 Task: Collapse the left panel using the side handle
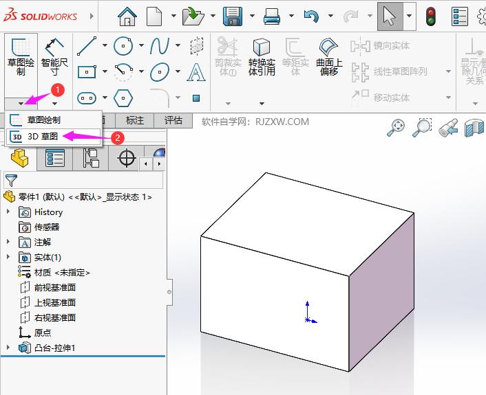[169, 292]
